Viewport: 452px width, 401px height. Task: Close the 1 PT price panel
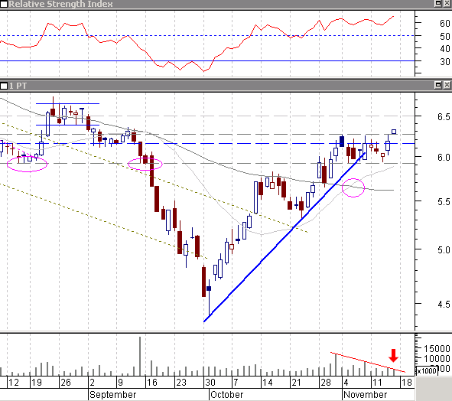tap(447, 85)
